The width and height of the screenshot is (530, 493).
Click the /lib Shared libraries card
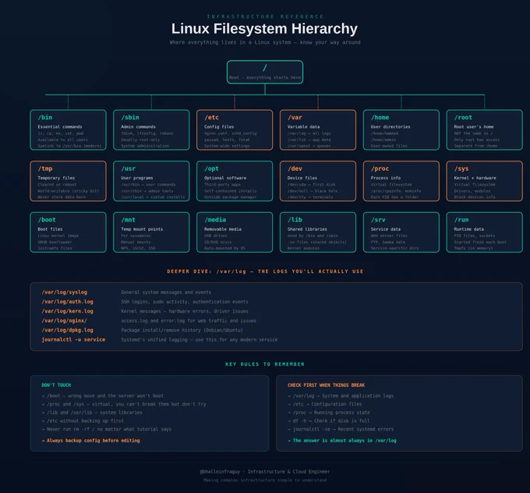318,232
